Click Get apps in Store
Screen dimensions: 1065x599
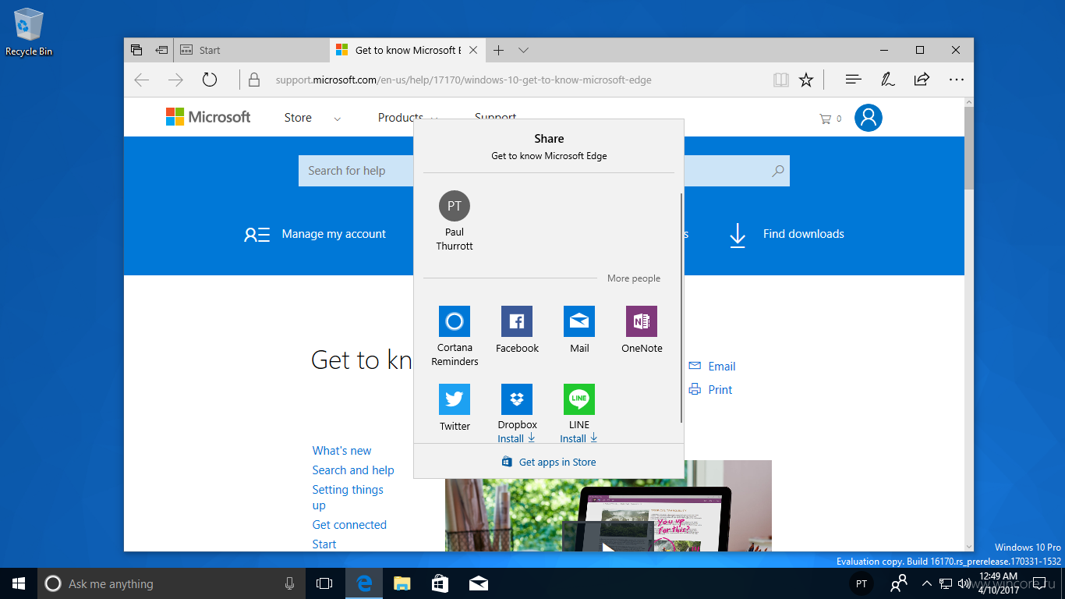click(x=549, y=463)
